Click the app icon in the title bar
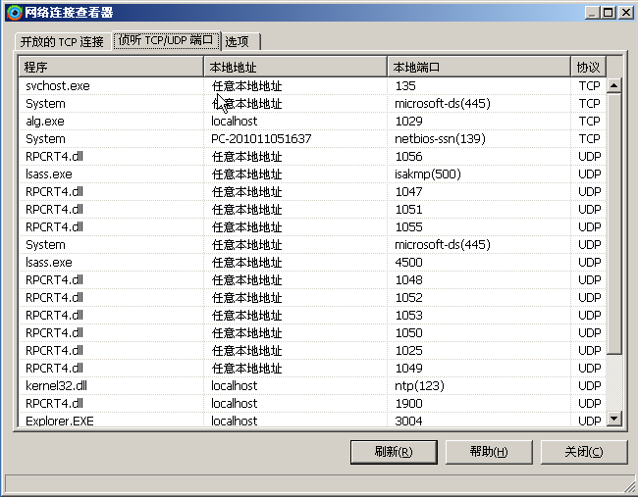 click(14, 12)
